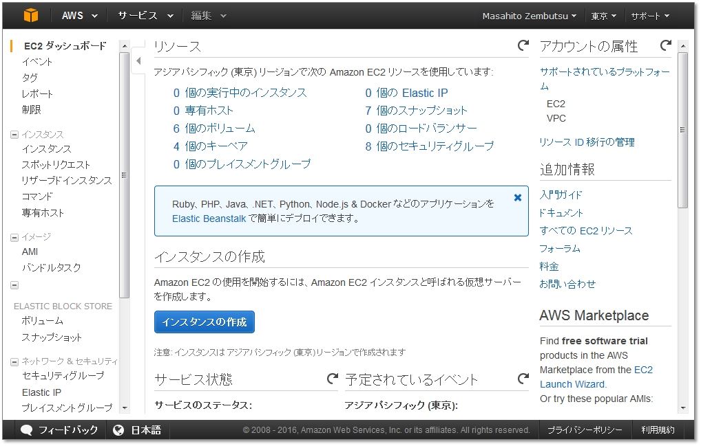
Task: Open リザーブドインスタンス in sidebar
Action: pyautogui.click(x=67, y=181)
